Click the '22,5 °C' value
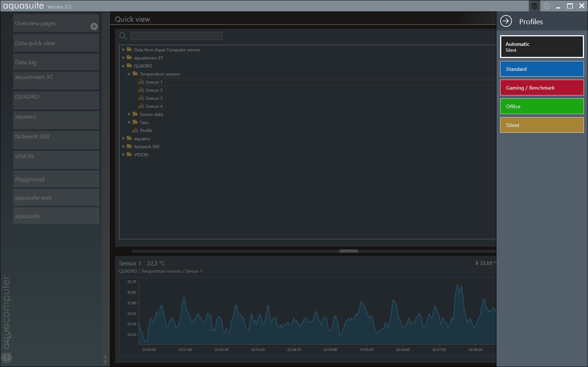This screenshot has height=367, width=588. tap(156, 264)
